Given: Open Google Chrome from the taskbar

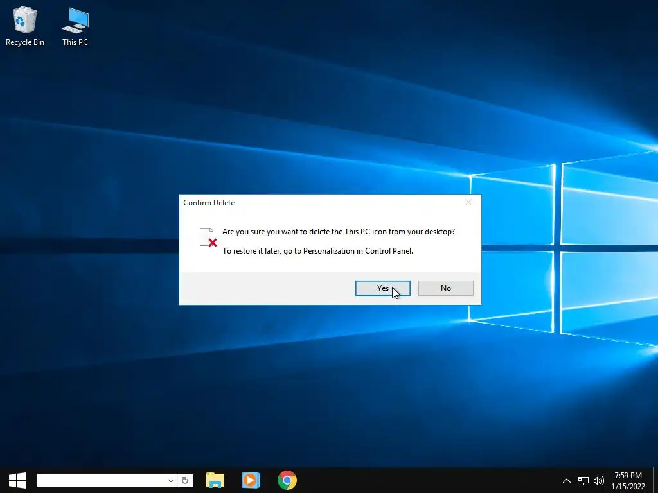Looking at the screenshot, I should [287, 480].
